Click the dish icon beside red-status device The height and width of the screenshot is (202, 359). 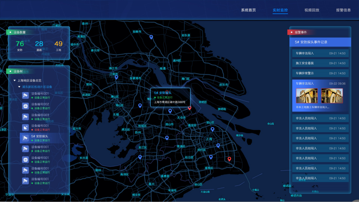pos(25,127)
